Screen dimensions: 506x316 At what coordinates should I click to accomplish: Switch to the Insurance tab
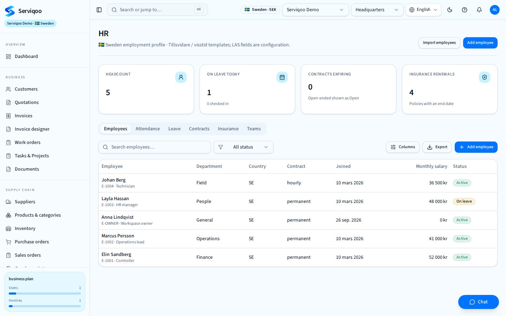pos(228,129)
